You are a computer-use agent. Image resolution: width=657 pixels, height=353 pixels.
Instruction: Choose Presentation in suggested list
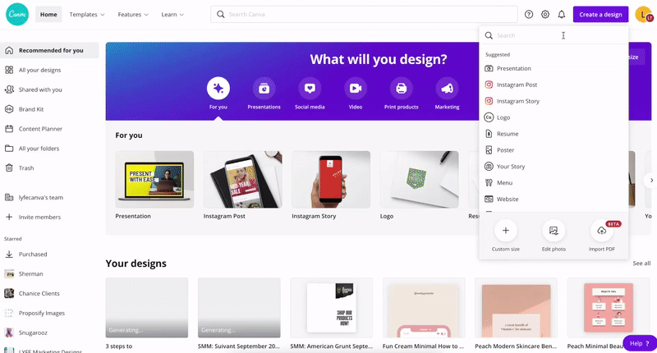tap(554, 68)
